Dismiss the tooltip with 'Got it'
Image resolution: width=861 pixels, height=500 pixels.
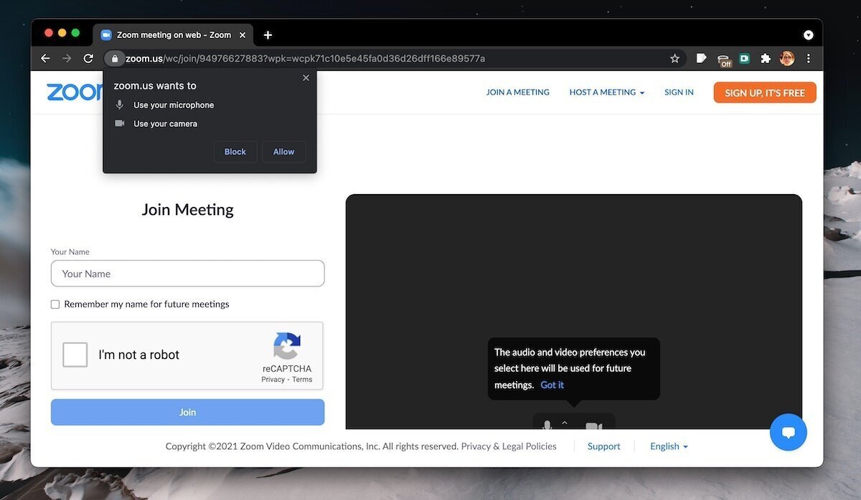click(x=552, y=385)
